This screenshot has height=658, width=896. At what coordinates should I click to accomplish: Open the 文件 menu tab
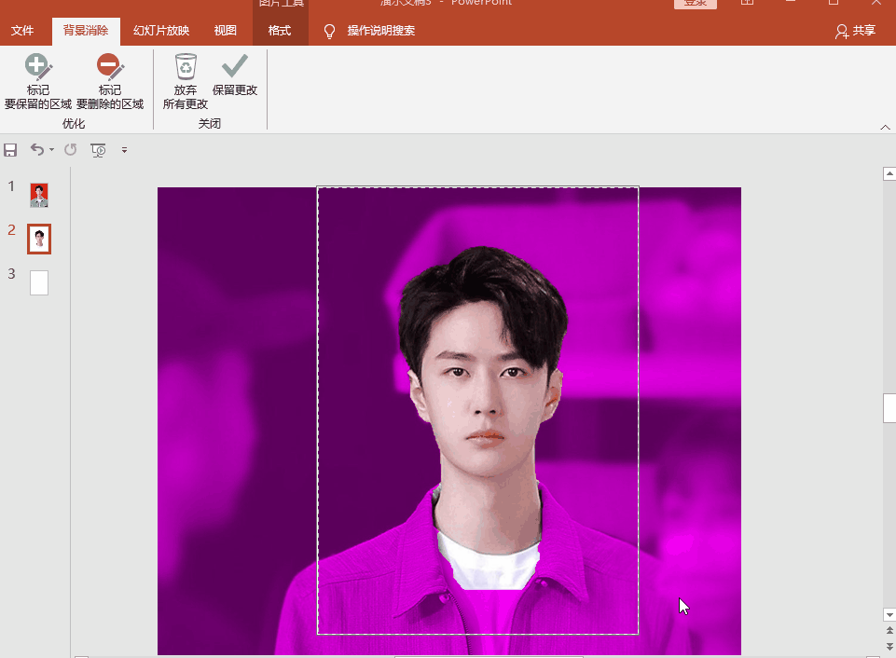[x=22, y=31]
